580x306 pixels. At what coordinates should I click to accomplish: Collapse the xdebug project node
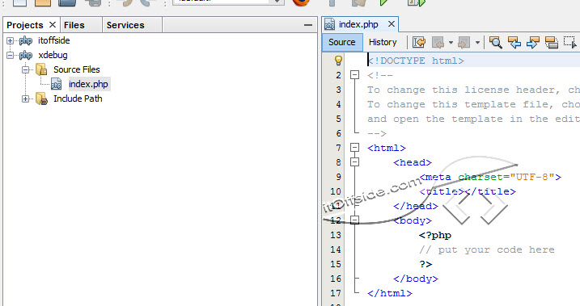click(x=10, y=56)
